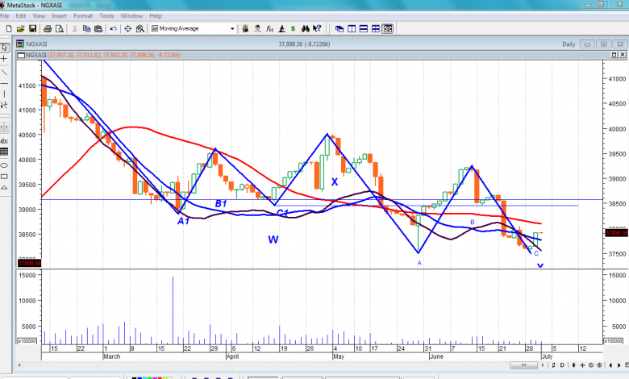Open the Moving Average indicator dropdown
Image resolution: width=629 pixels, height=379 pixels.
(232, 28)
